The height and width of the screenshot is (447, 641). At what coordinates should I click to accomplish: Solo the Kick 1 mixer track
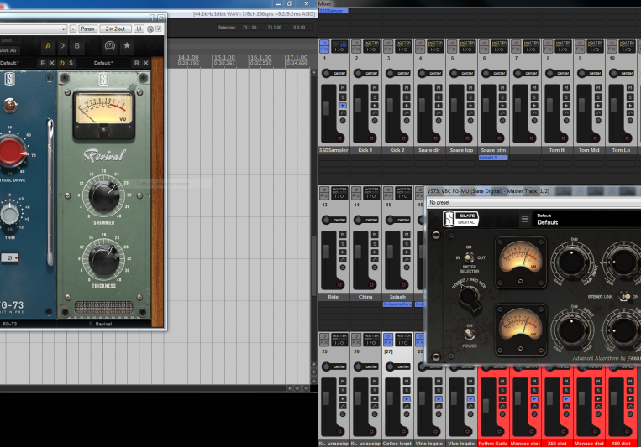click(375, 96)
